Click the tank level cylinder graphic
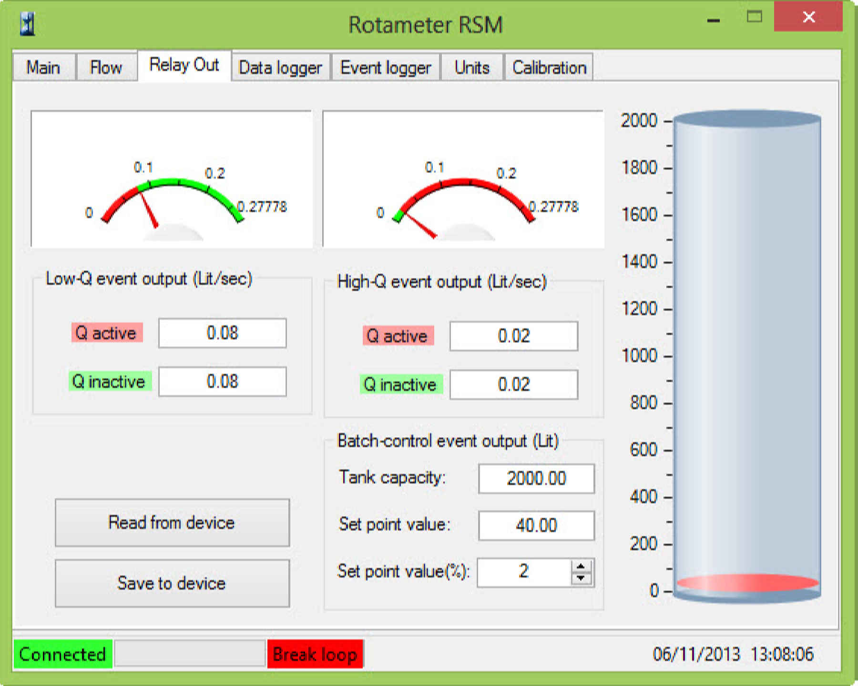858x686 pixels. tap(747, 356)
